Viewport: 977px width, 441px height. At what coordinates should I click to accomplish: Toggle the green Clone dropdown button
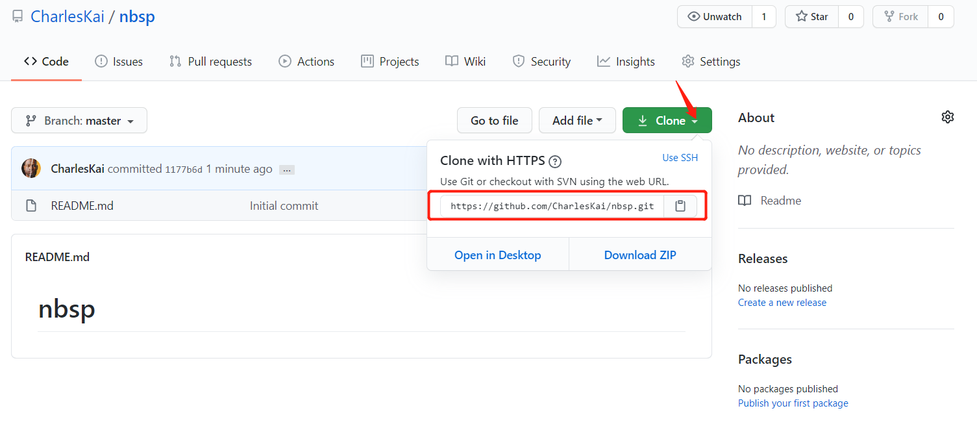click(x=667, y=121)
